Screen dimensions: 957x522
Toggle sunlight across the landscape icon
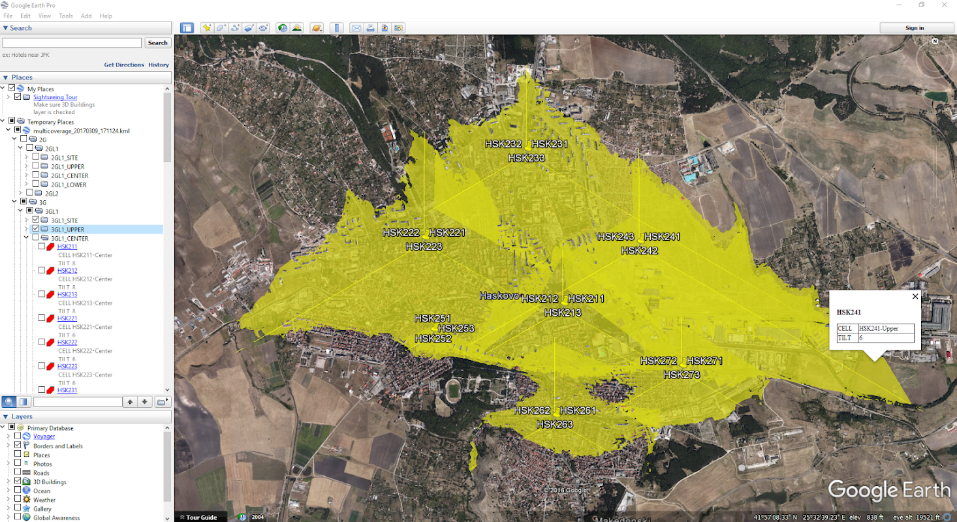coord(296,28)
